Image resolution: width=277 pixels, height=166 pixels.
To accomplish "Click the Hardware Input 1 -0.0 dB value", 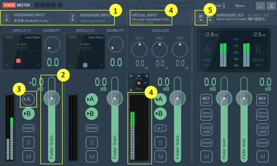I will tap(36, 84).
